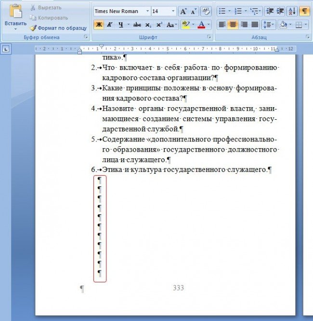The image size is (313, 321).
Task: Toggle bold formatting (Ж)
Action: click(x=98, y=25)
